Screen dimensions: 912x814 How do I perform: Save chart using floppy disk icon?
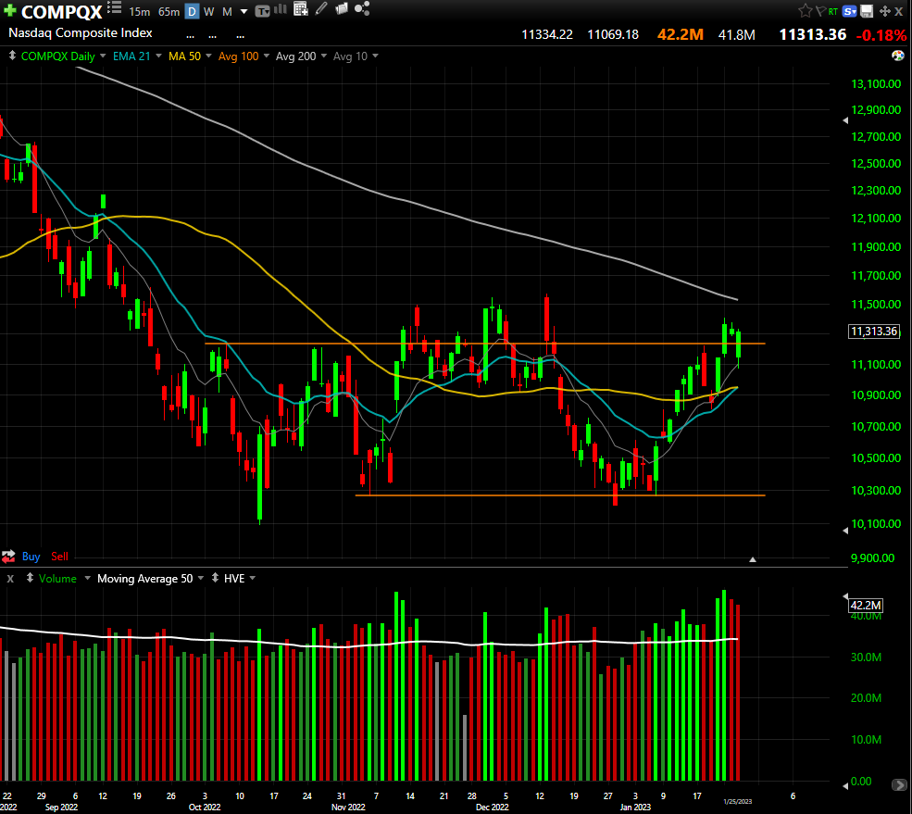click(867, 11)
